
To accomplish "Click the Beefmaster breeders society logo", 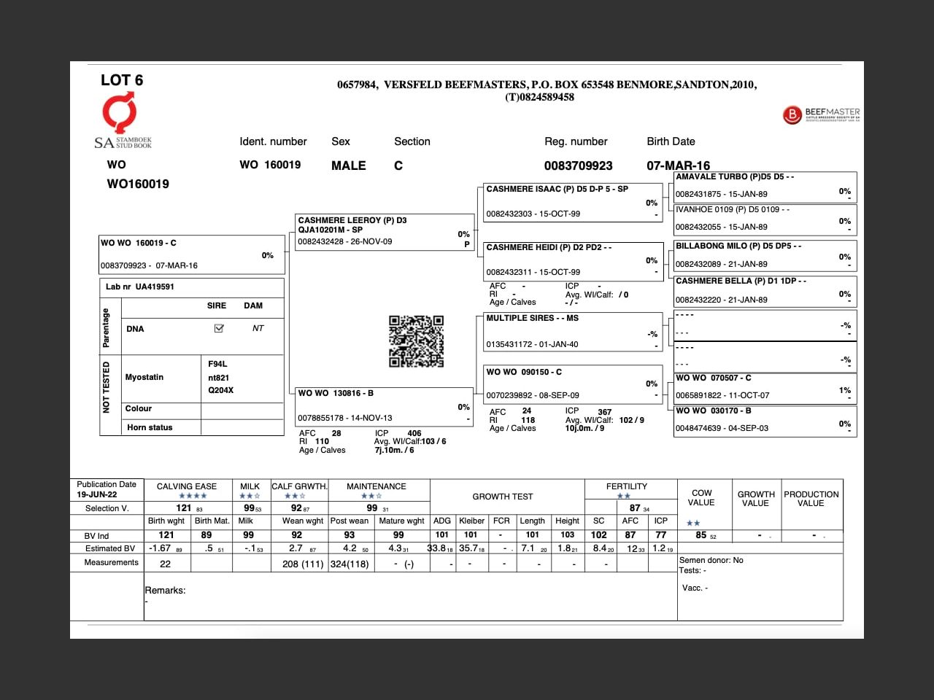I will click(x=821, y=115).
